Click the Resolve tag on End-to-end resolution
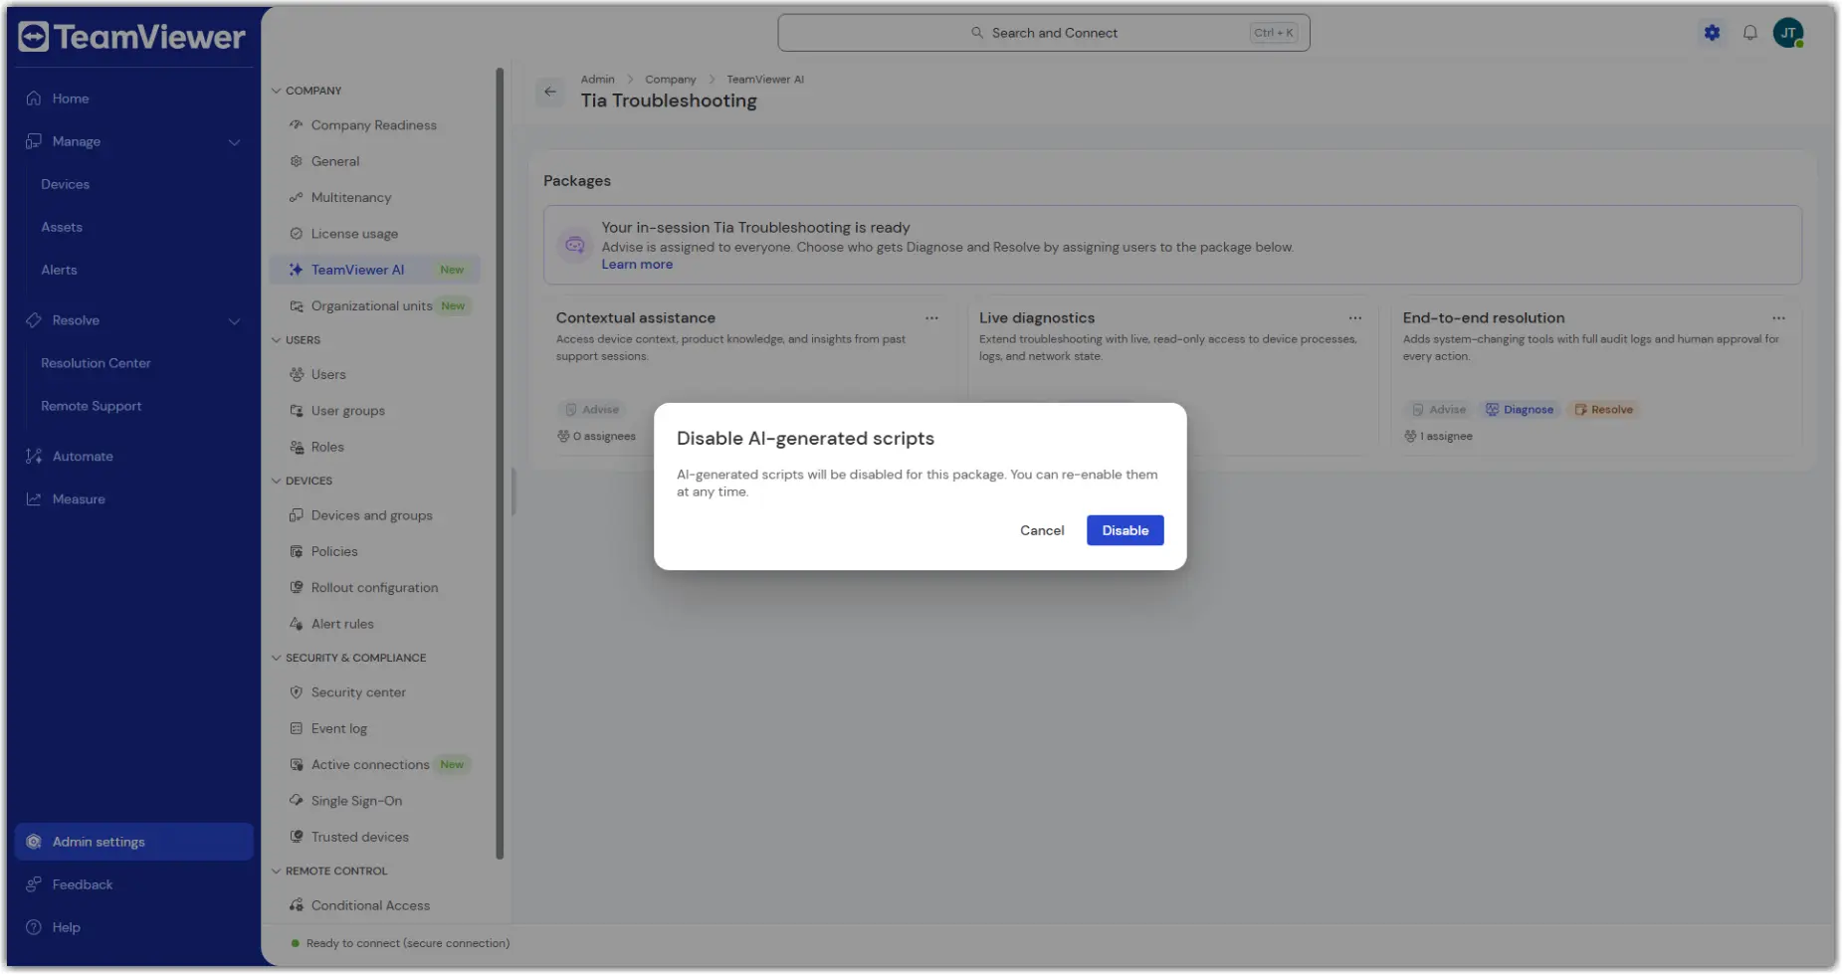 [x=1603, y=410]
